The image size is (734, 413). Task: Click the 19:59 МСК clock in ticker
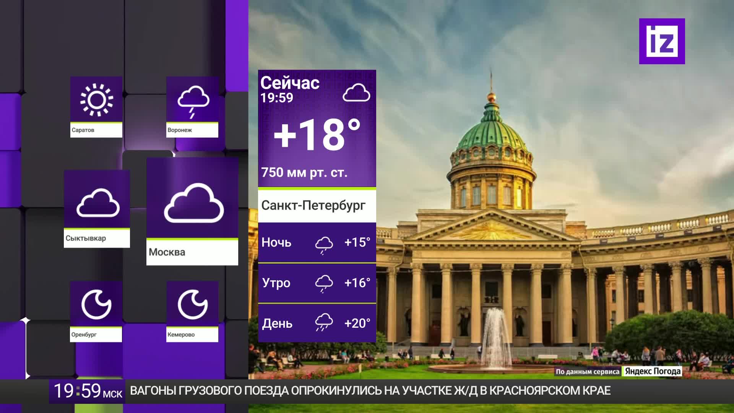[x=88, y=391]
